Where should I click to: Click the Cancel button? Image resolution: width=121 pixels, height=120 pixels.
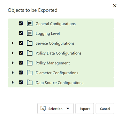[105, 109]
